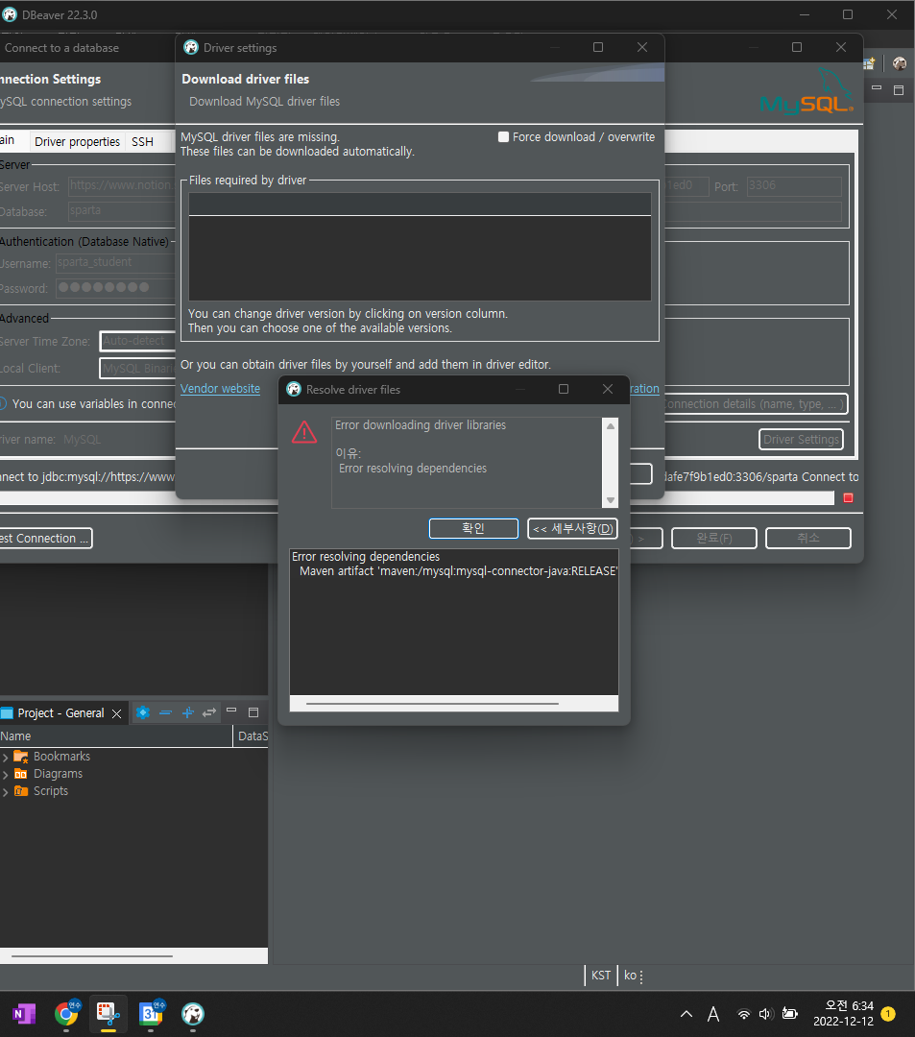Open Vendor website link
The image size is (915, 1037).
[220, 388]
